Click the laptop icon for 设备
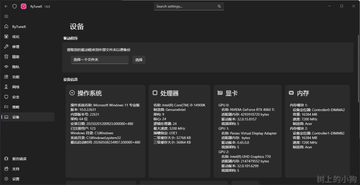This screenshot has height=185, width=360. coord(6,117)
